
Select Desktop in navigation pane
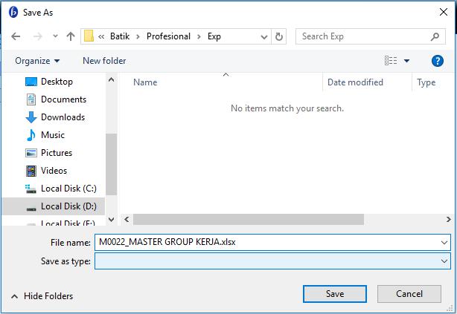pyautogui.click(x=57, y=82)
